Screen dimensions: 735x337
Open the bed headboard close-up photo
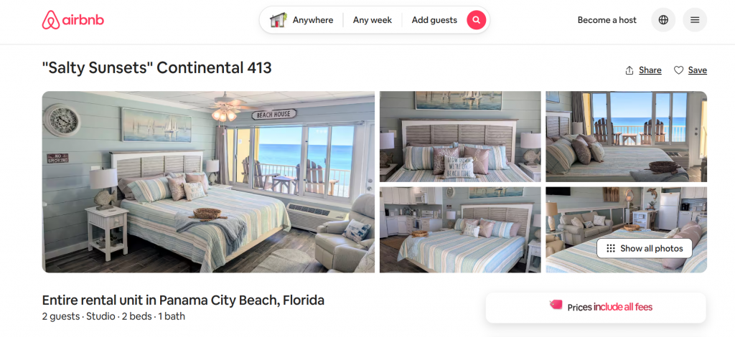point(460,137)
